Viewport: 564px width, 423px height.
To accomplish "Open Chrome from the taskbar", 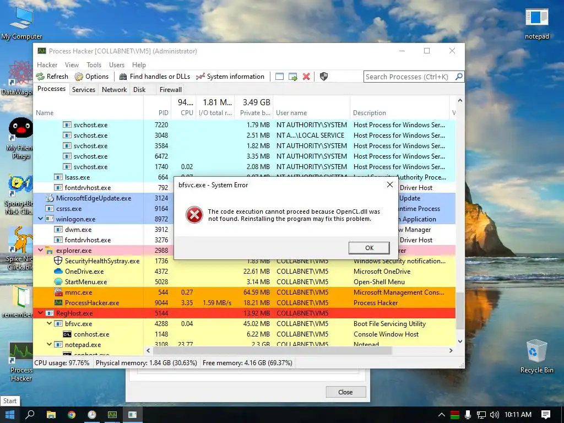I will (x=72, y=415).
